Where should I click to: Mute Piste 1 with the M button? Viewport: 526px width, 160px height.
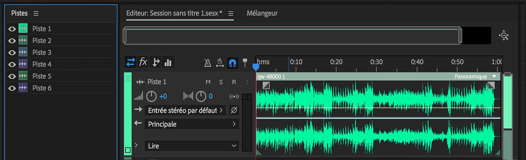pyautogui.click(x=208, y=82)
